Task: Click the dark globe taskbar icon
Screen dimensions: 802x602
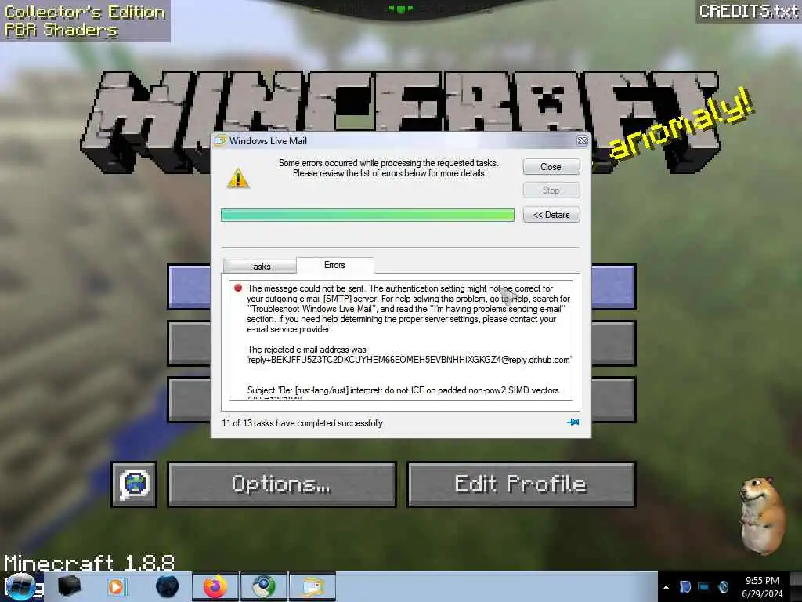Action: coord(168,586)
